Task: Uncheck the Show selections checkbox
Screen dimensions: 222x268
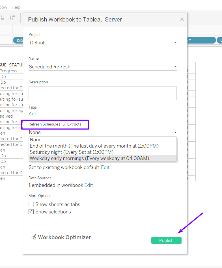Action: (x=31, y=212)
